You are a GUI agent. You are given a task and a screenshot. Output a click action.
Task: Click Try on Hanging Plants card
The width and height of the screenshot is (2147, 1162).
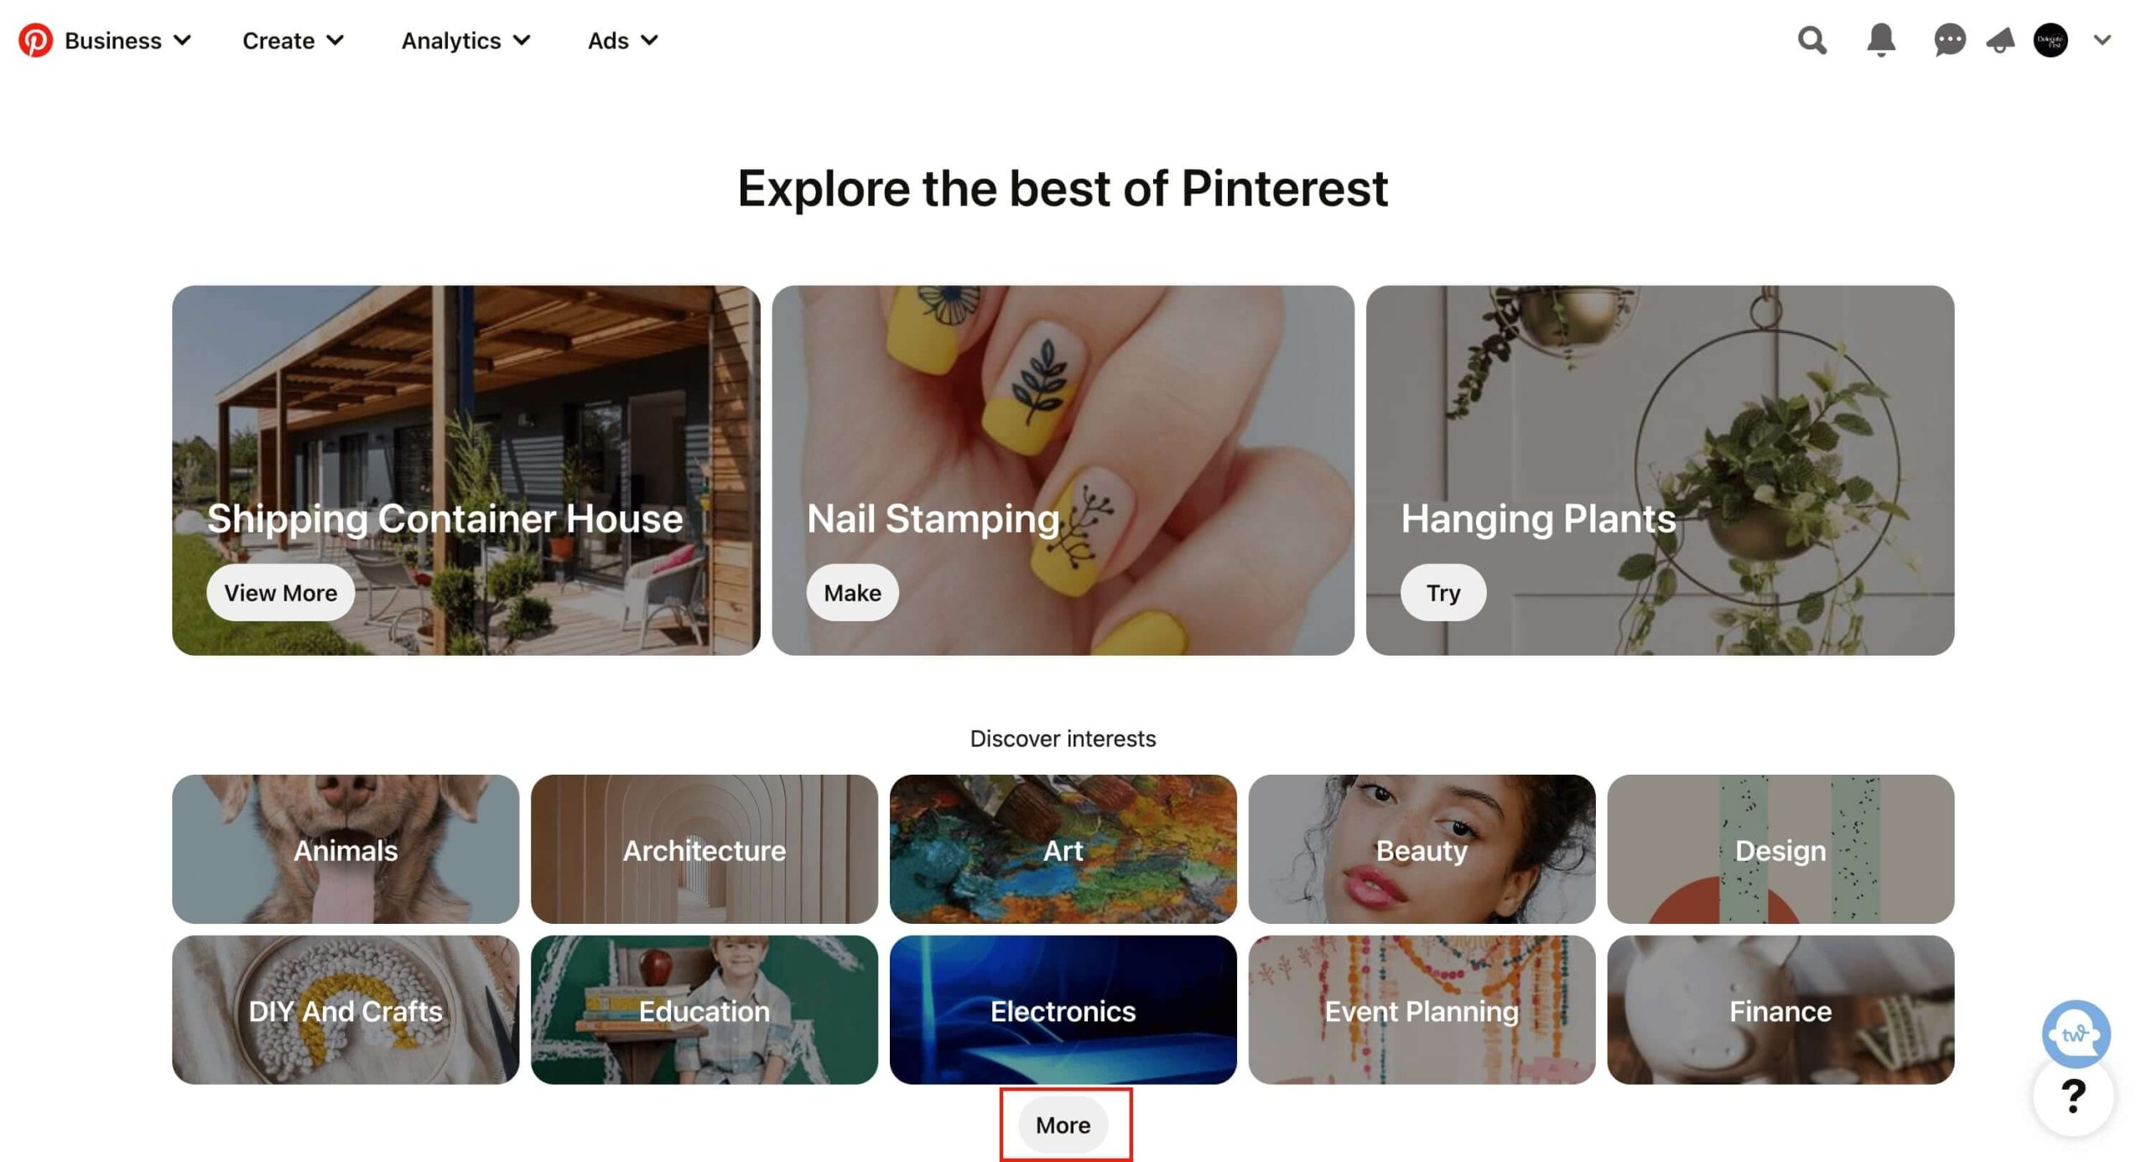point(1443,591)
